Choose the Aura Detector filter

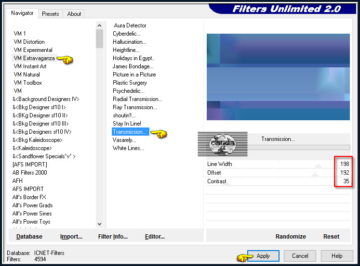[130, 25]
